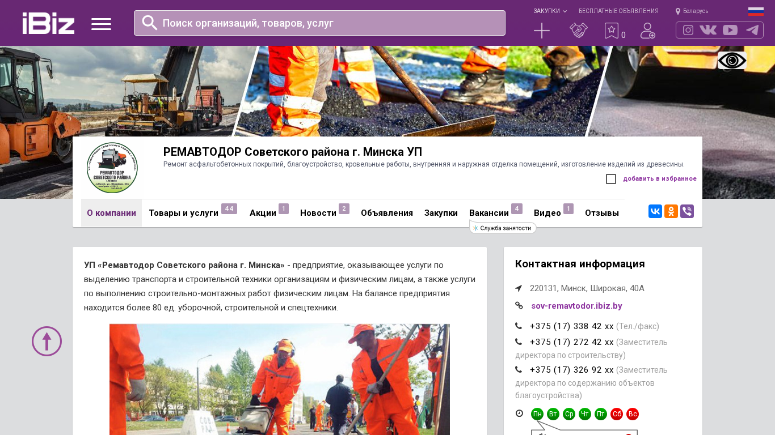Viewport: 775px width, 435px height.
Task: Click the search magnifier icon
Action: [149, 23]
